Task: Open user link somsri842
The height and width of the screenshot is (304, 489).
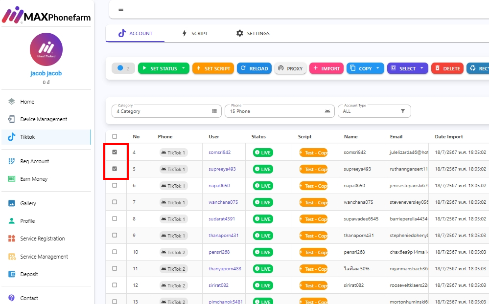Action: tap(220, 152)
